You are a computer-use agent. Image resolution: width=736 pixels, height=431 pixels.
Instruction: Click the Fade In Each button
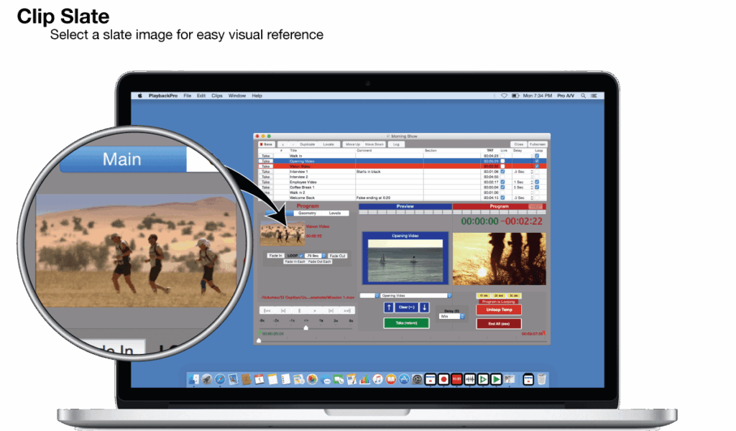tap(295, 261)
